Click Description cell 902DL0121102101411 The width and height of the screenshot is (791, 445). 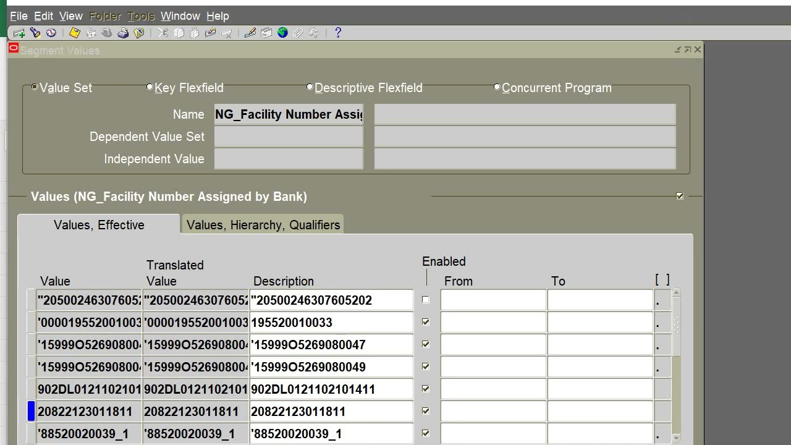[331, 389]
